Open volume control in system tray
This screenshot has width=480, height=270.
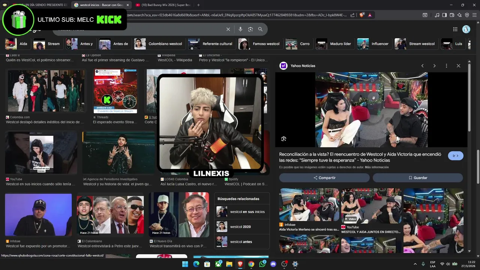click(448, 264)
